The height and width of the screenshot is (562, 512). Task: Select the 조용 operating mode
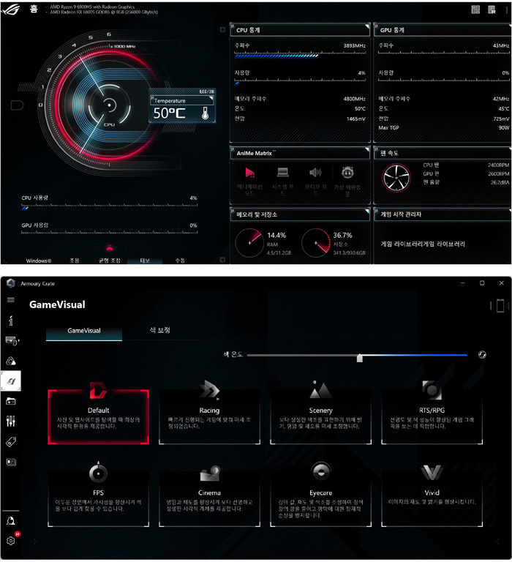(x=75, y=261)
